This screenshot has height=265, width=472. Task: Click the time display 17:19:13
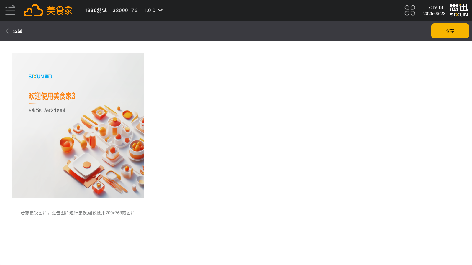(x=434, y=7)
